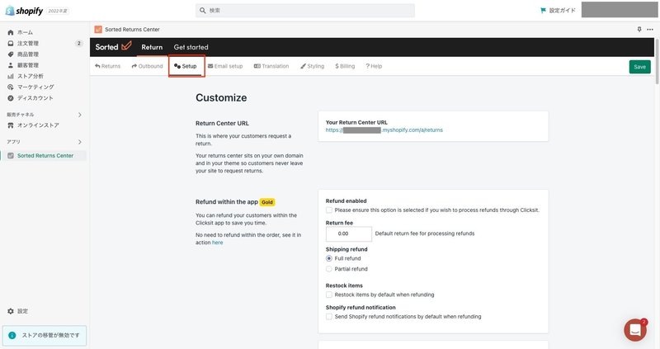Screen dimensions: 660x349
Task: Open the Billing sub-tab
Action: pos(345,66)
